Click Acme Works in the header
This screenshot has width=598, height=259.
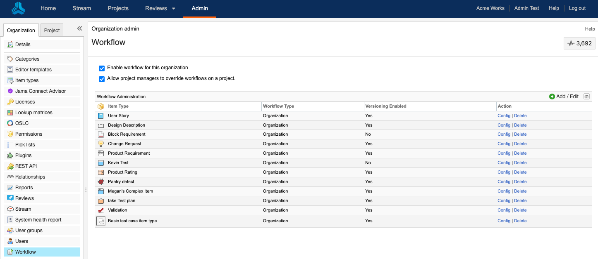490,8
